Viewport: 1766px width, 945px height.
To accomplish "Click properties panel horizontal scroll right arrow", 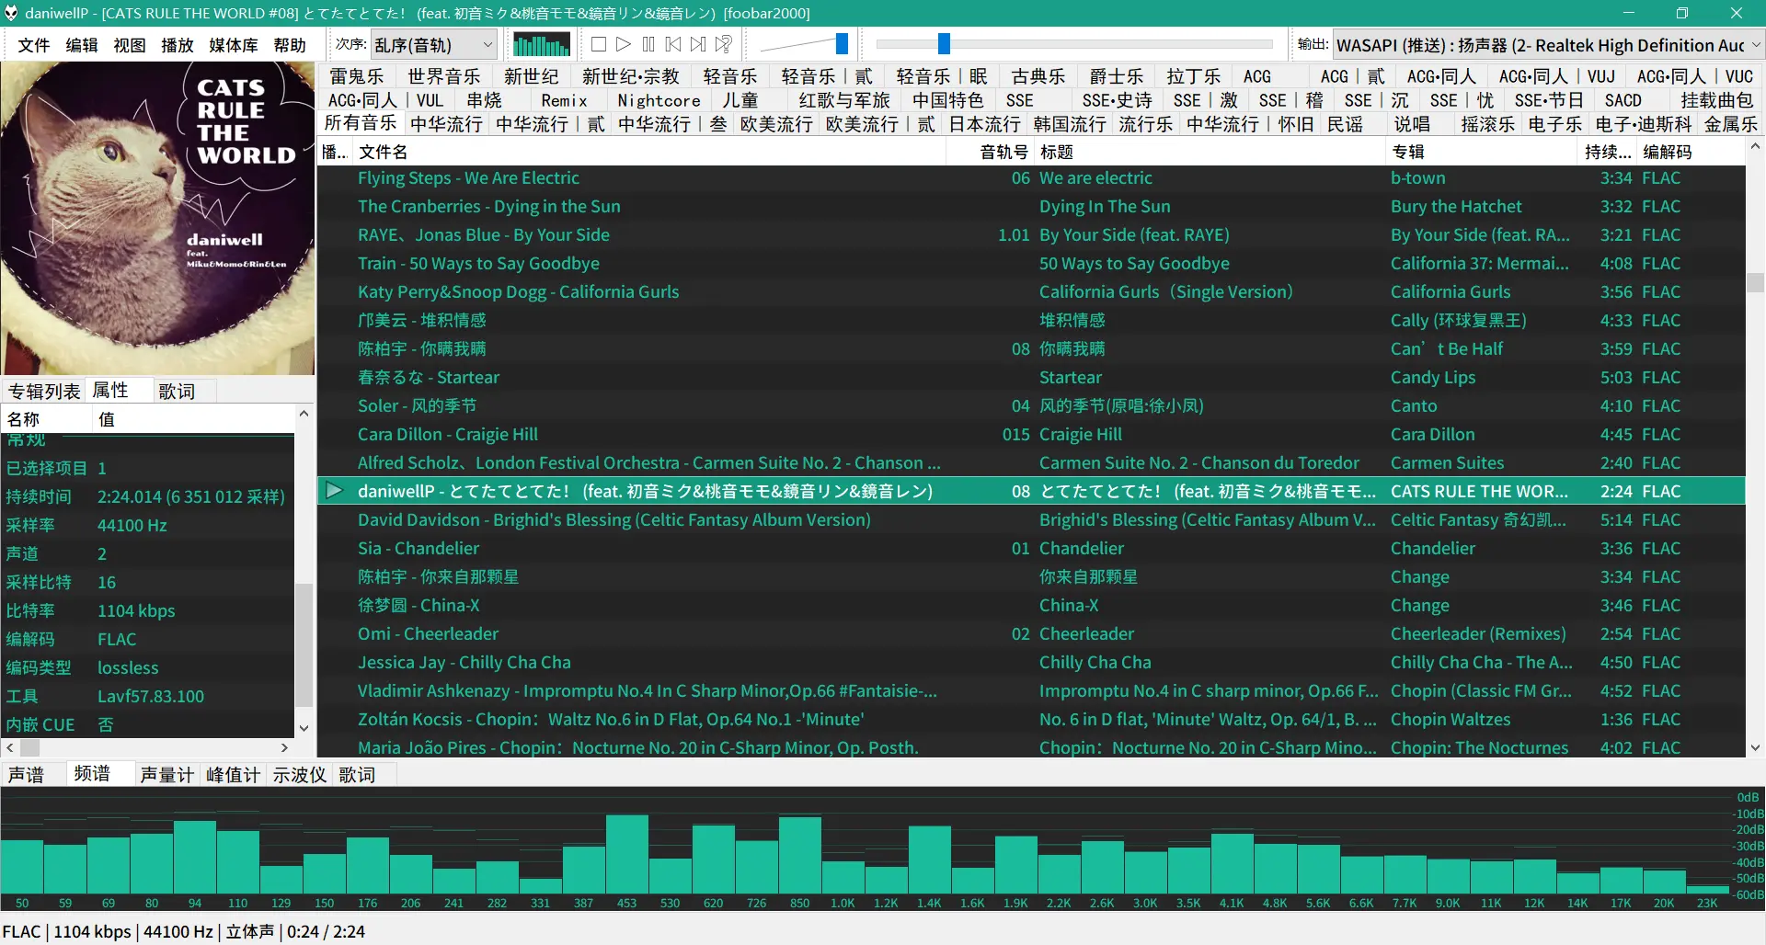I will [284, 748].
